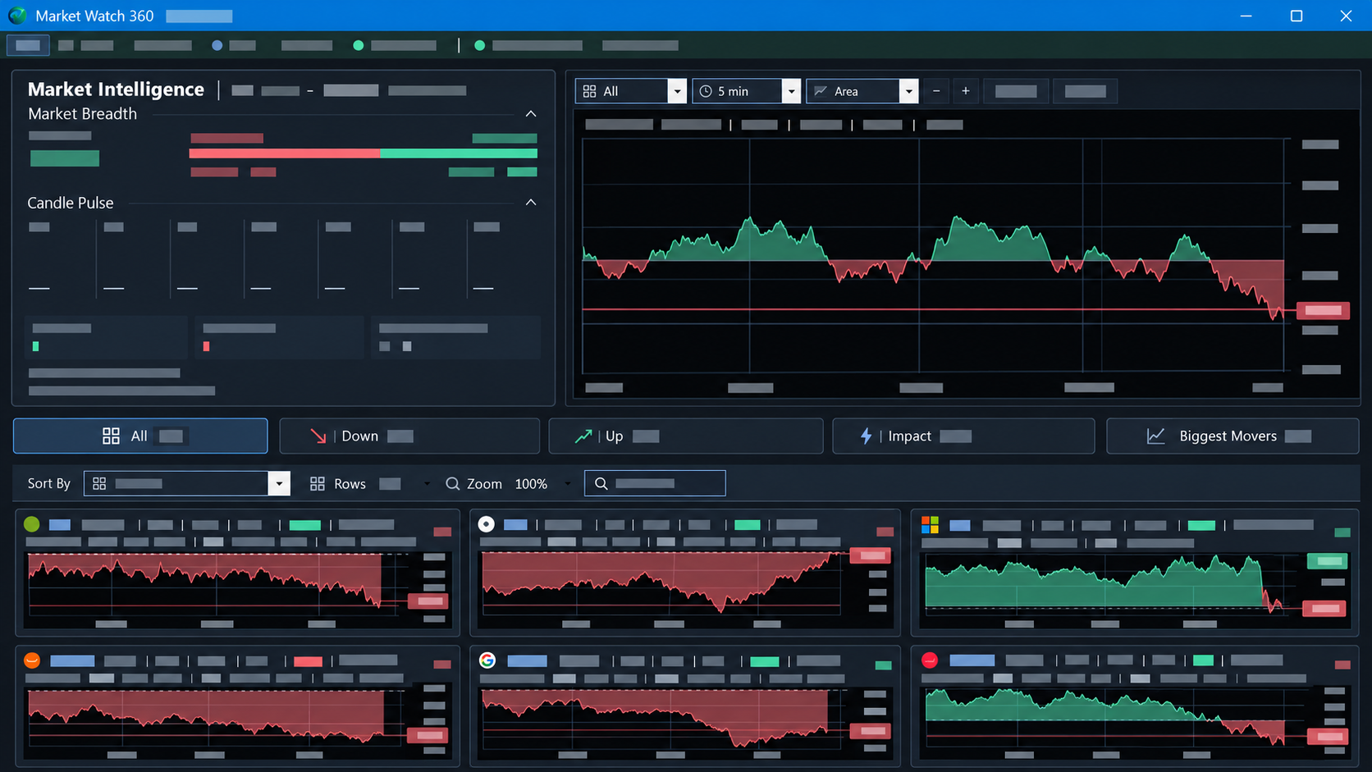Click the line chart Biggest Movers icon
The image size is (1372, 772).
pyautogui.click(x=1155, y=436)
